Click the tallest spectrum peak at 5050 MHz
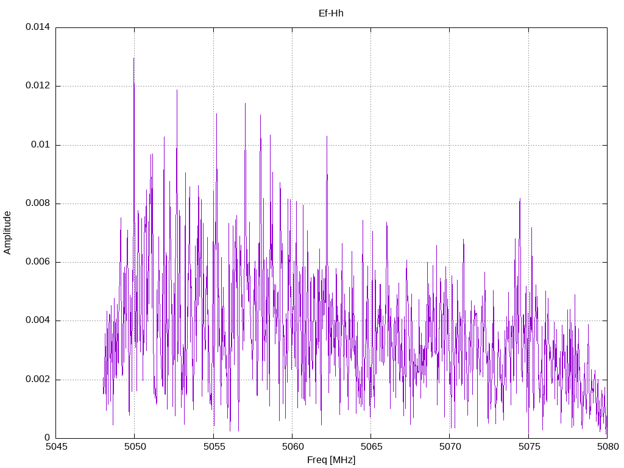The width and height of the screenshot is (624, 468). (x=133, y=58)
